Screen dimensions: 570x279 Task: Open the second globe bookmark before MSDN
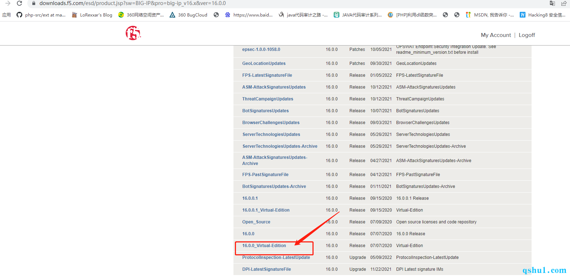pyautogui.click(x=457, y=15)
